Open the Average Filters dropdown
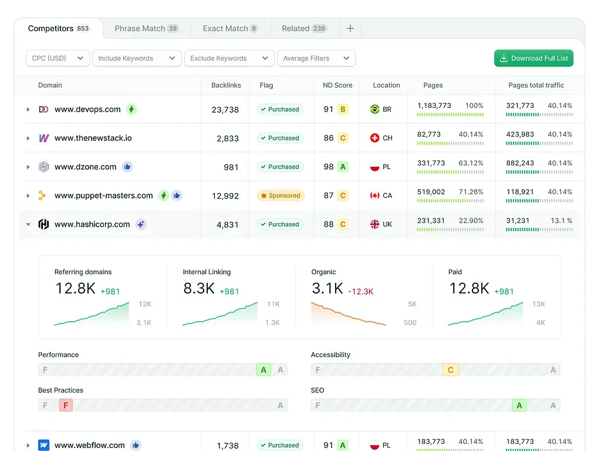The image size is (601, 451). pos(316,58)
